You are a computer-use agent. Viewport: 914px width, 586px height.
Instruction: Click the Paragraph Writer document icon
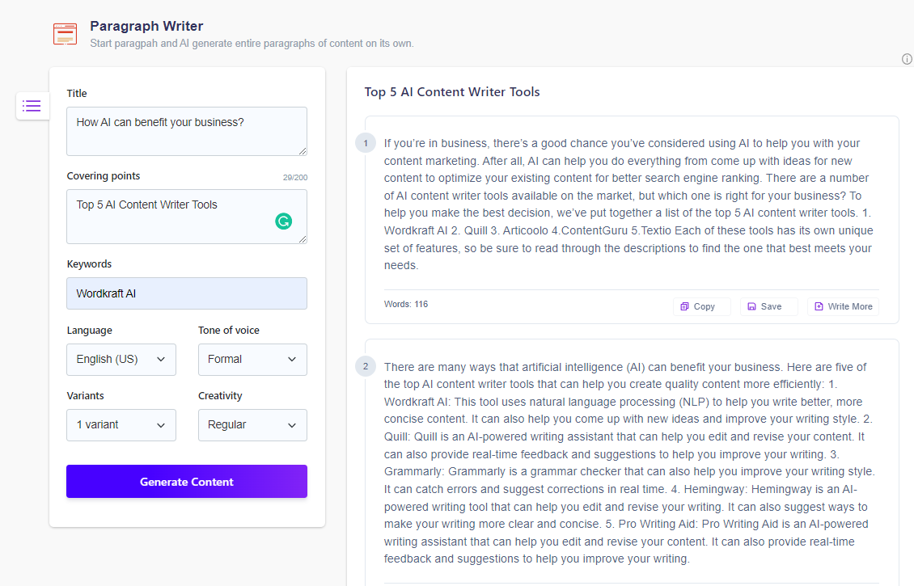pyautogui.click(x=65, y=34)
